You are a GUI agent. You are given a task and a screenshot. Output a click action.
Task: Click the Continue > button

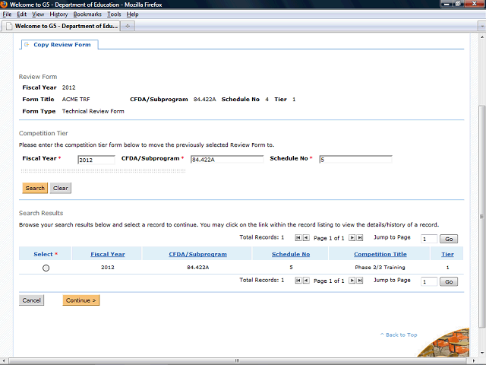81,300
